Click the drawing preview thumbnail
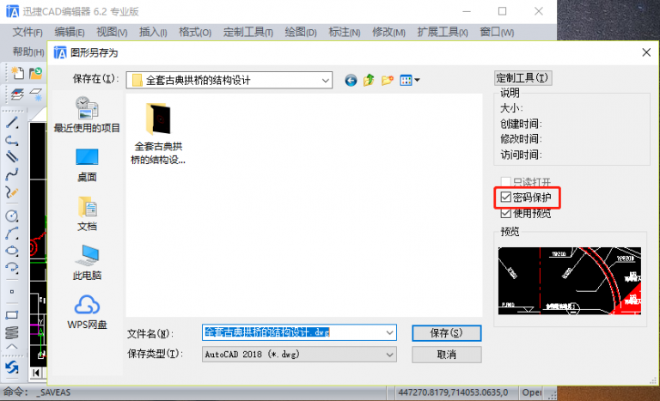The width and height of the screenshot is (660, 401). tap(570, 281)
